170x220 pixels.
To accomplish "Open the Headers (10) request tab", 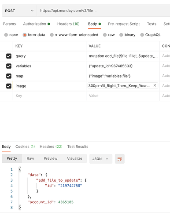I will click(x=68, y=24).
